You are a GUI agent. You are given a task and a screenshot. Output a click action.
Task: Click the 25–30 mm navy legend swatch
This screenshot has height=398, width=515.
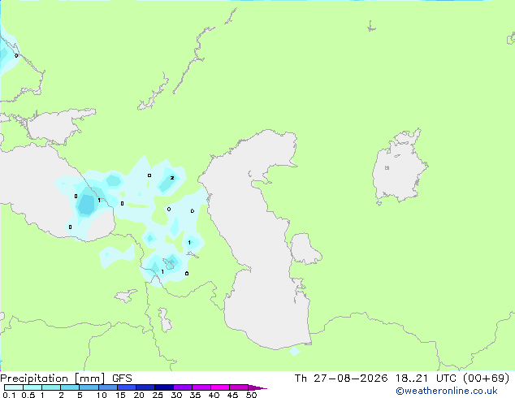[x=164, y=387]
